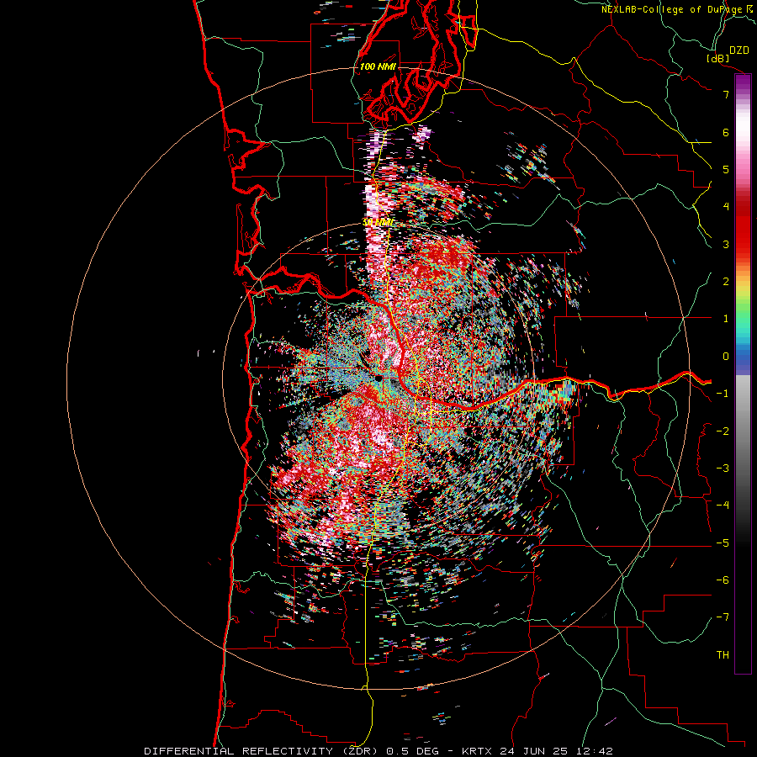Click the 50 NMI range ring label
The height and width of the screenshot is (757, 757).
pos(378,223)
